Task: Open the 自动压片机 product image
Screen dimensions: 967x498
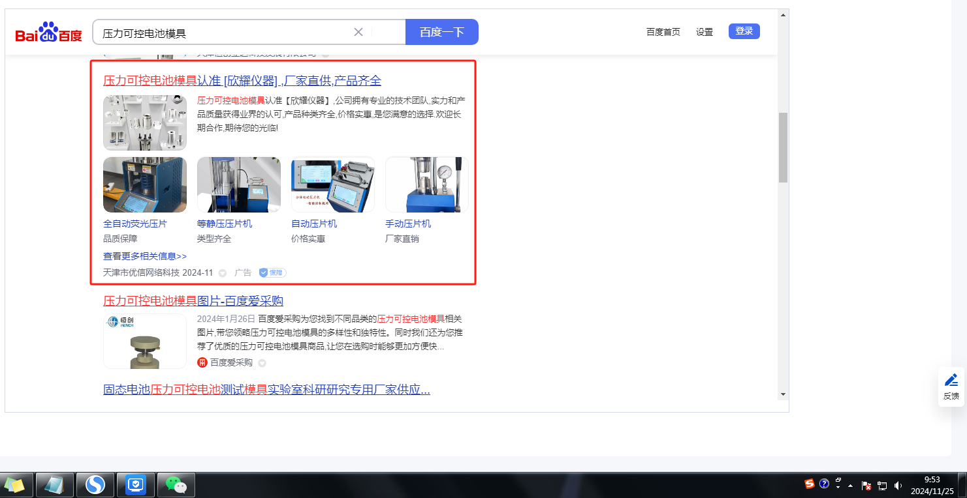Action: pyautogui.click(x=333, y=184)
